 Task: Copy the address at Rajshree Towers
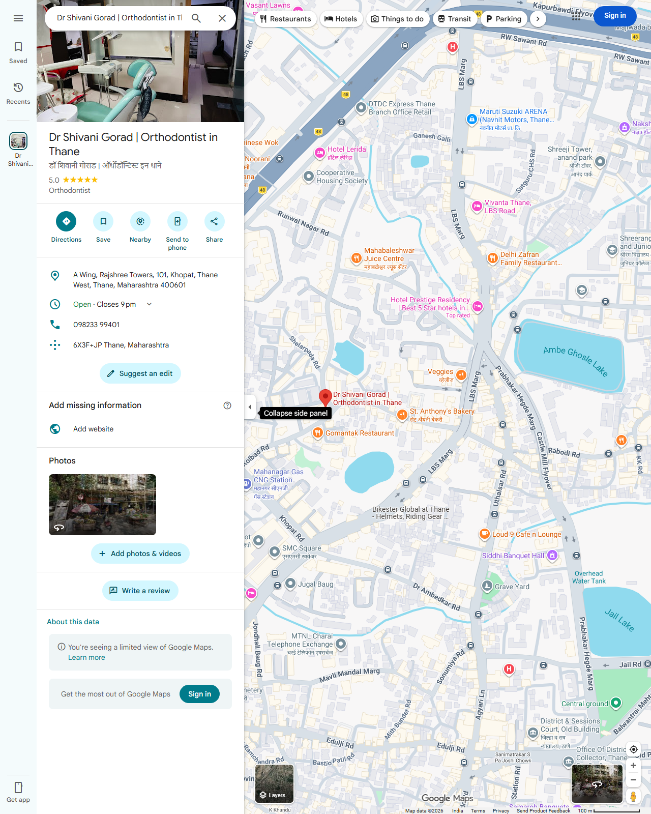click(x=140, y=280)
